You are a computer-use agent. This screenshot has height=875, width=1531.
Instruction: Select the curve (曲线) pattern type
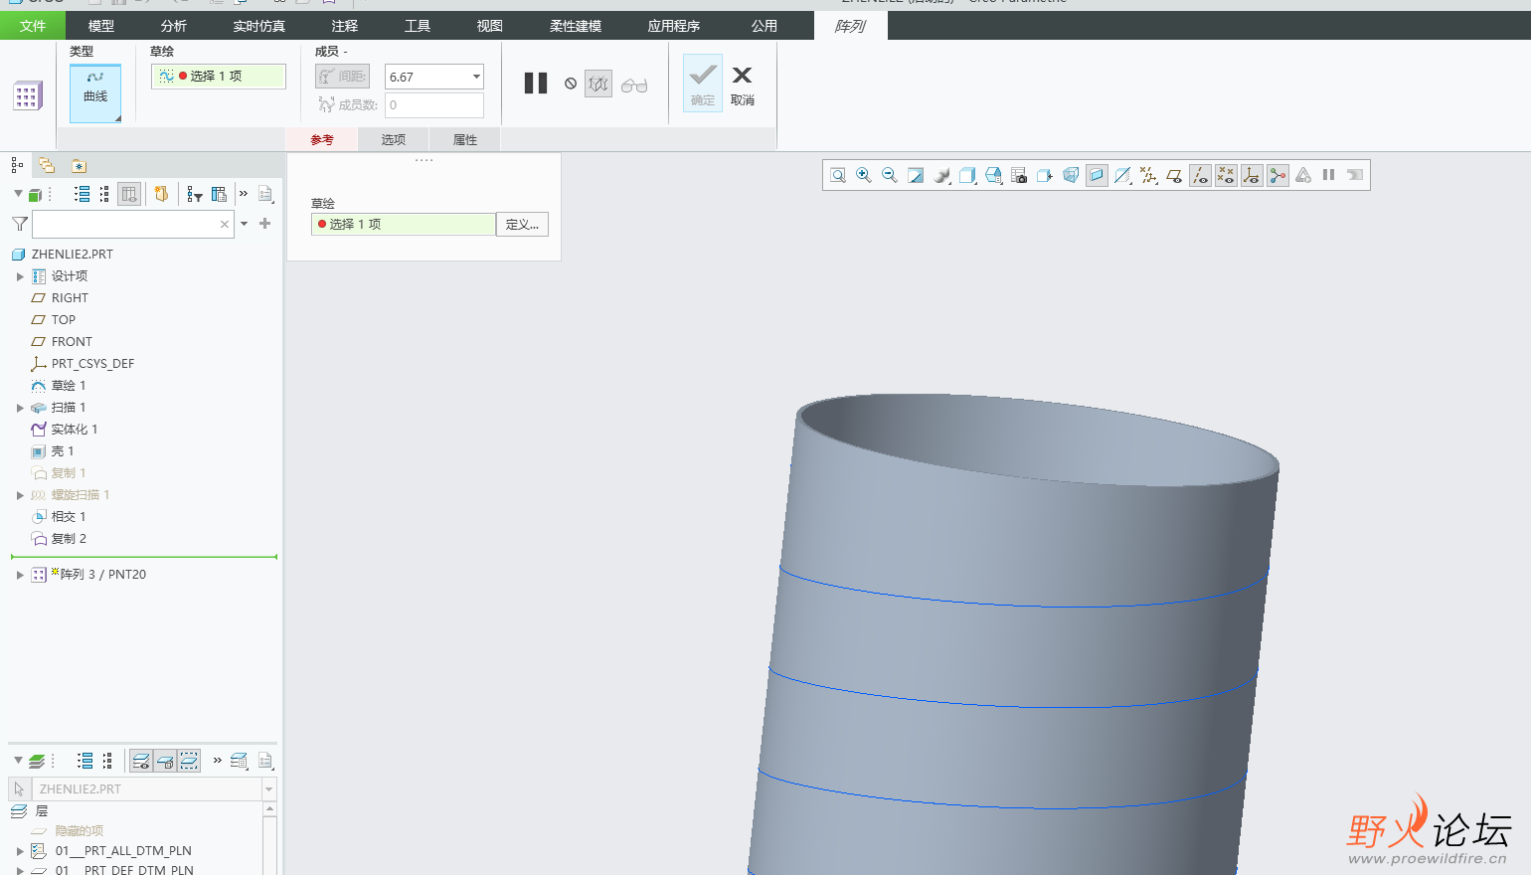pyautogui.click(x=95, y=92)
